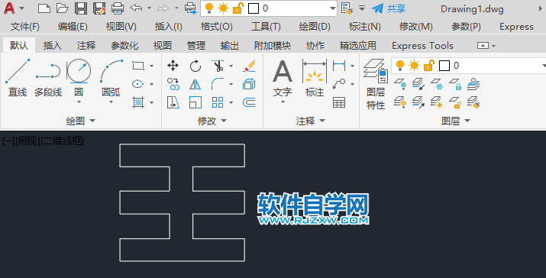The image size is (546, 278).
Task: Switch to the 注释 ribbon tab
Action: 86,46
